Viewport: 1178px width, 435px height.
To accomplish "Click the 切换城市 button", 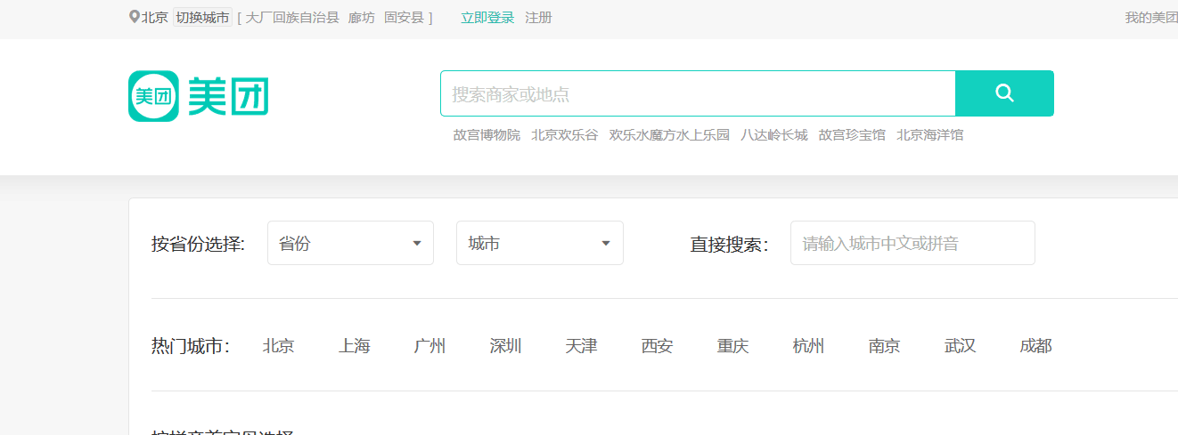I will 202,17.
